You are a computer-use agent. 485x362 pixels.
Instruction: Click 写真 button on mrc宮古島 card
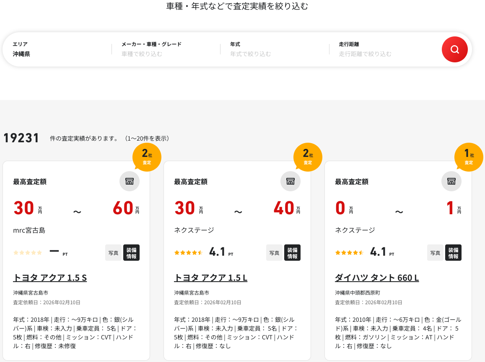pos(113,253)
